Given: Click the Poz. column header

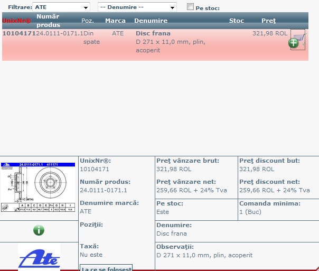Looking at the screenshot, I should pos(88,21).
